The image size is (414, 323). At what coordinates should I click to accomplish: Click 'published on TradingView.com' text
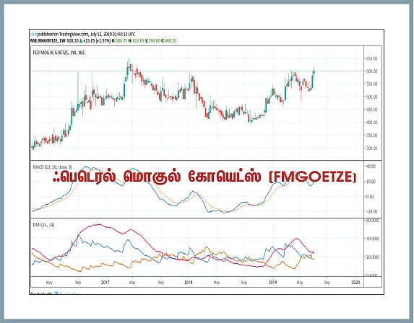(x=63, y=35)
